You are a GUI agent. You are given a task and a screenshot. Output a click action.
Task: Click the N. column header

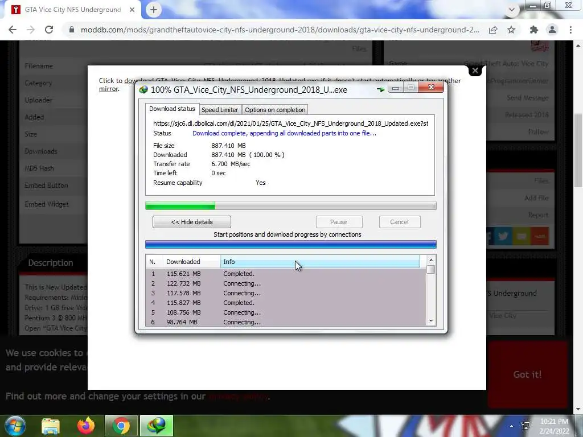(154, 262)
